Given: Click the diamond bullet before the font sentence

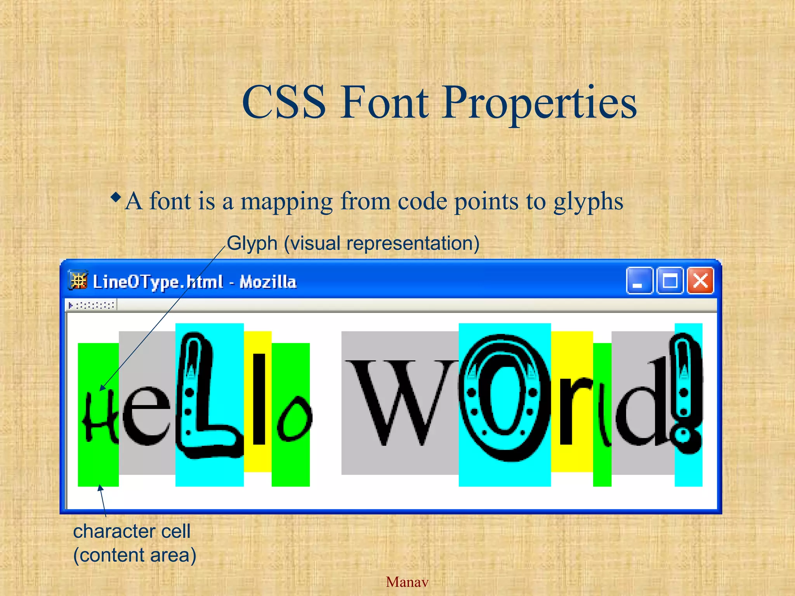Looking at the screenshot, I should coord(116,197).
